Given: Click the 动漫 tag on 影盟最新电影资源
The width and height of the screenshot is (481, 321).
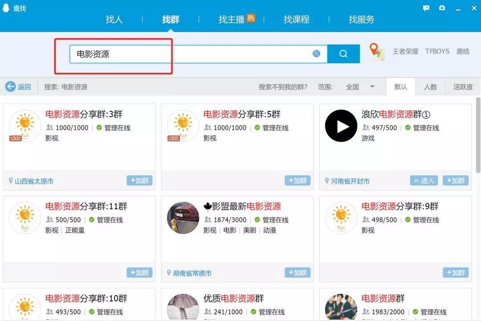Looking at the screenshot, I should [269, 230].
